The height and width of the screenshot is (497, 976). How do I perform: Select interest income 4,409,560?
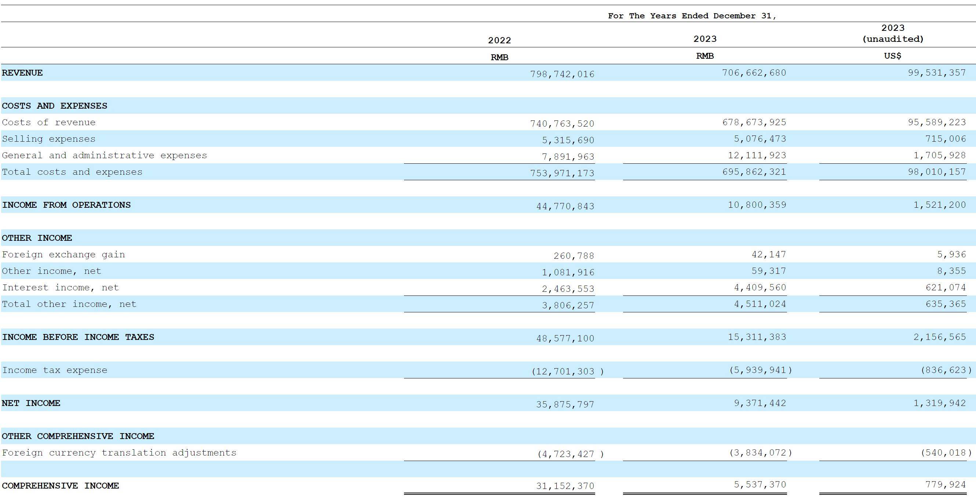point(760,288)
